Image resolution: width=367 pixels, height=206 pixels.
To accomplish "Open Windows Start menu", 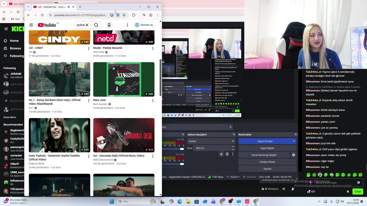I will 112,201.
